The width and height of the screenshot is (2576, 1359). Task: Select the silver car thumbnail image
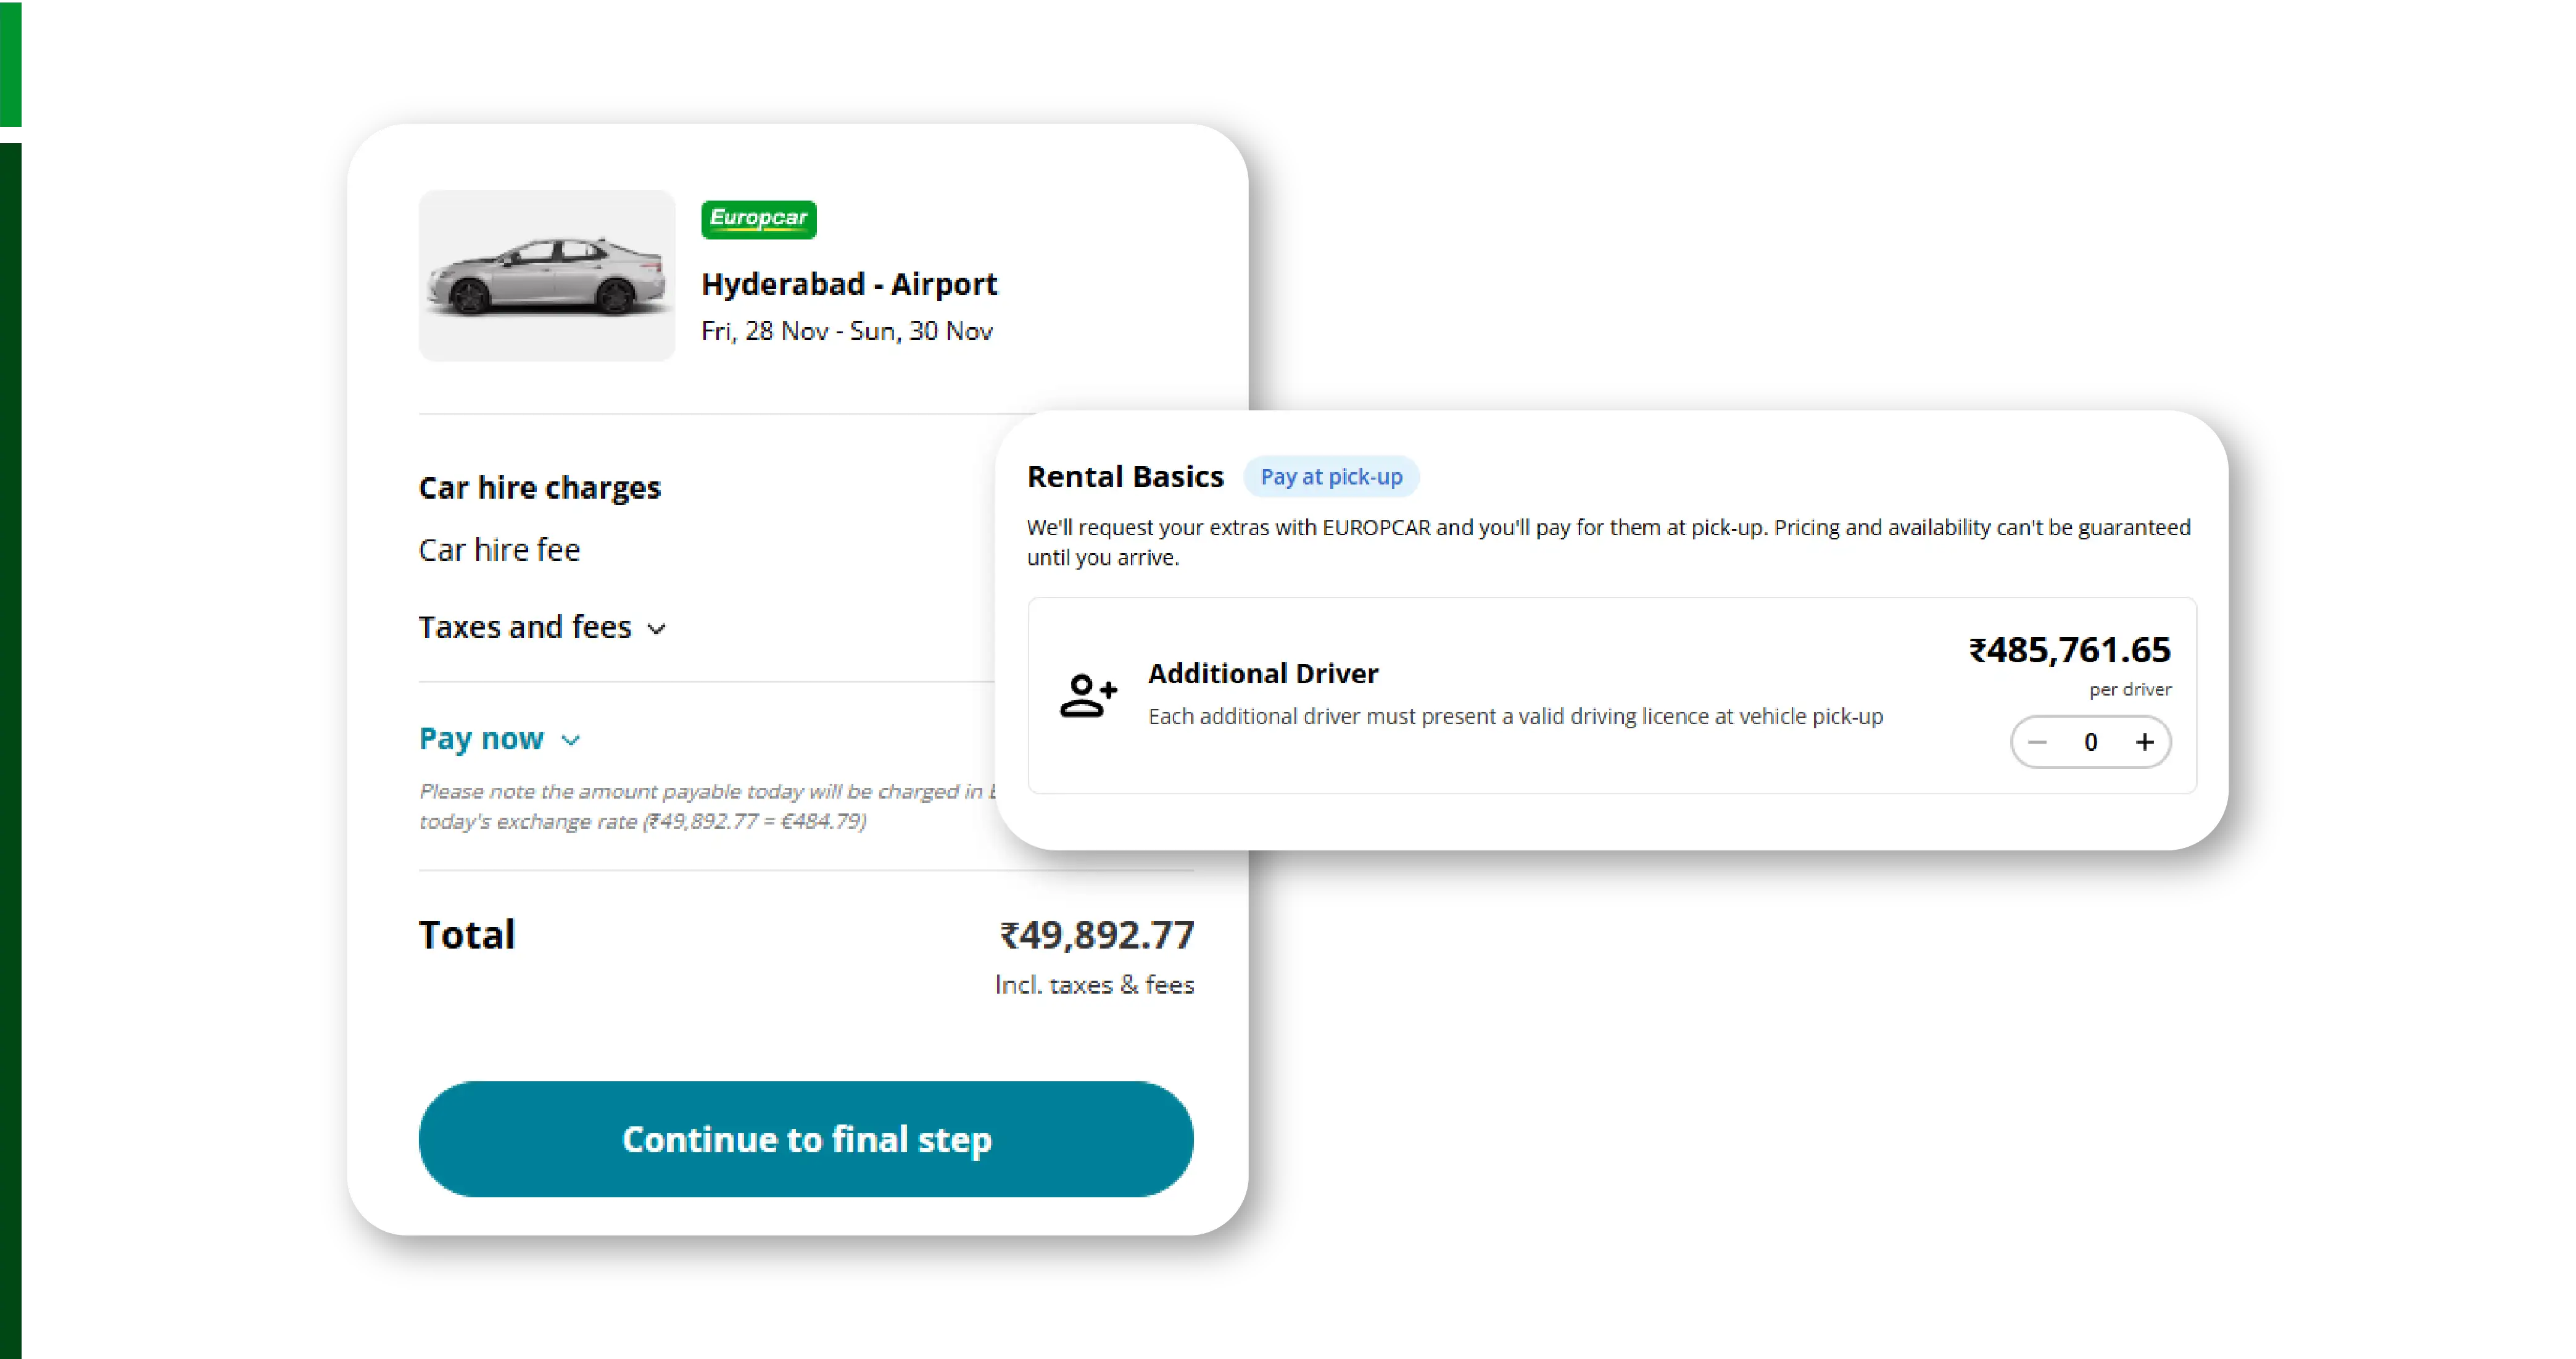[547, 276]
